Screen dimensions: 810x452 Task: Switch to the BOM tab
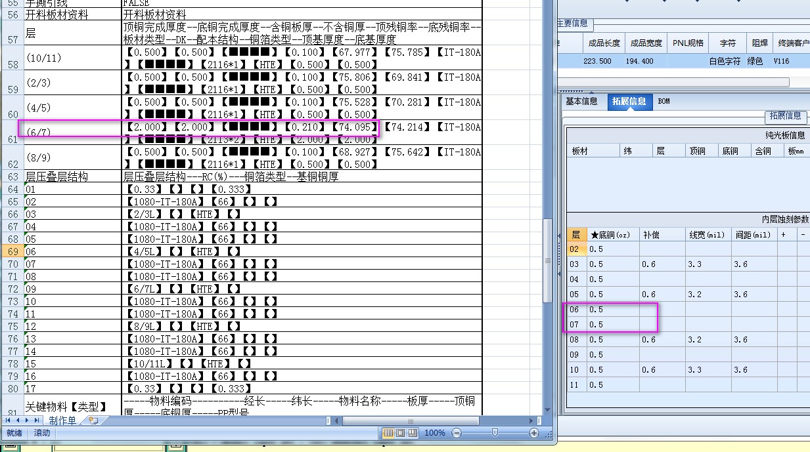pyautogui.click(x=664, y=102)
